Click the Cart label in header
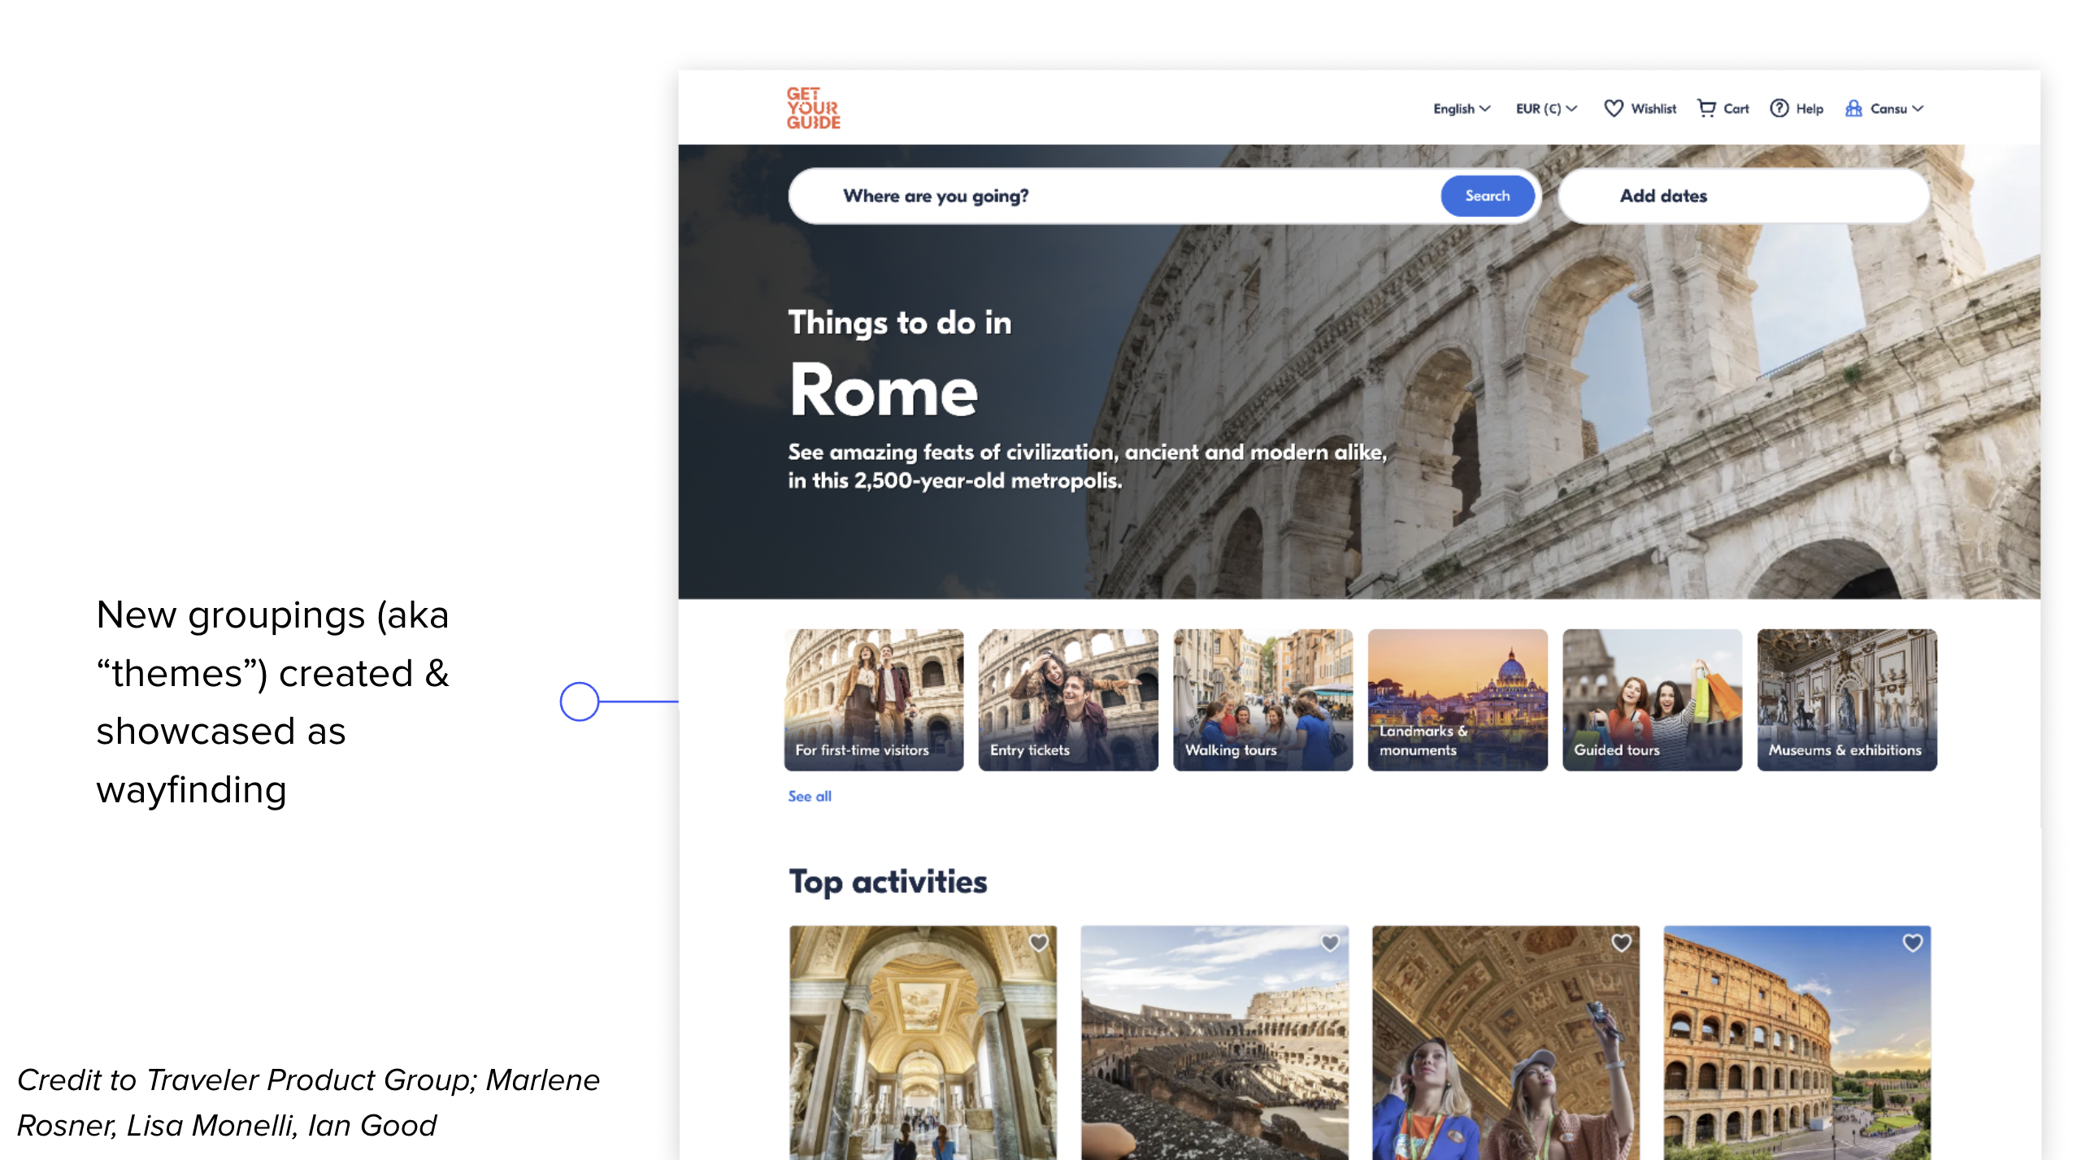 tap(1736, 109)
